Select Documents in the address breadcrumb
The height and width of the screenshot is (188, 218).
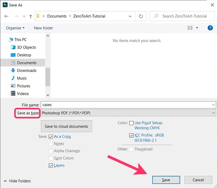click(x=57, y=16)
